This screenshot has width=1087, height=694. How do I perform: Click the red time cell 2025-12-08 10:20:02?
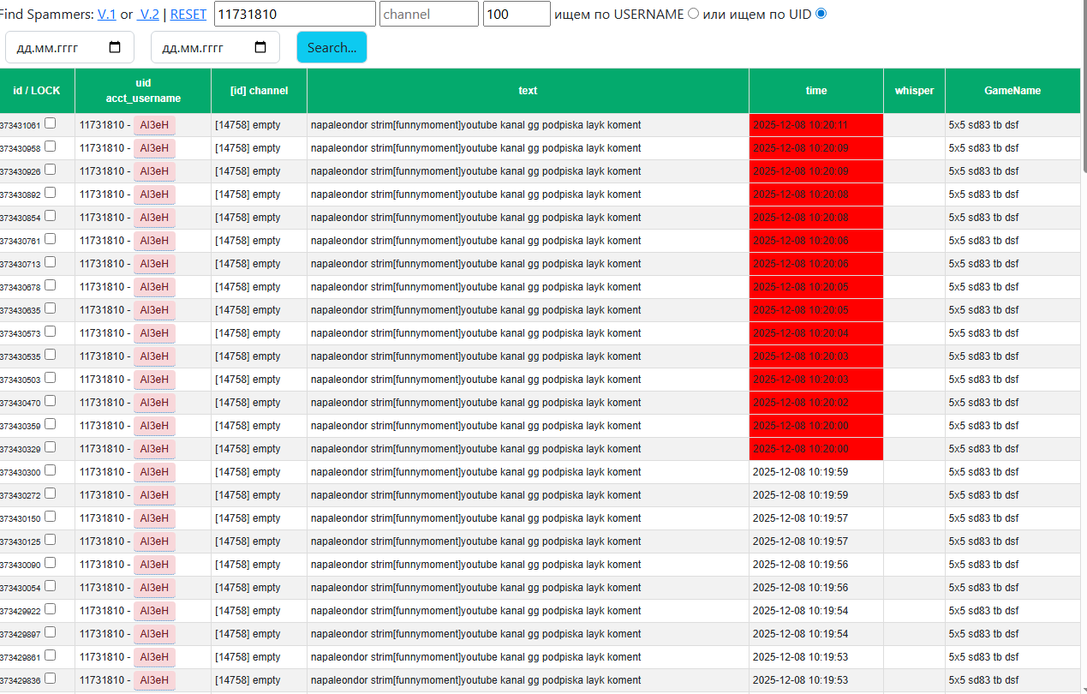(x=816, y=403)
